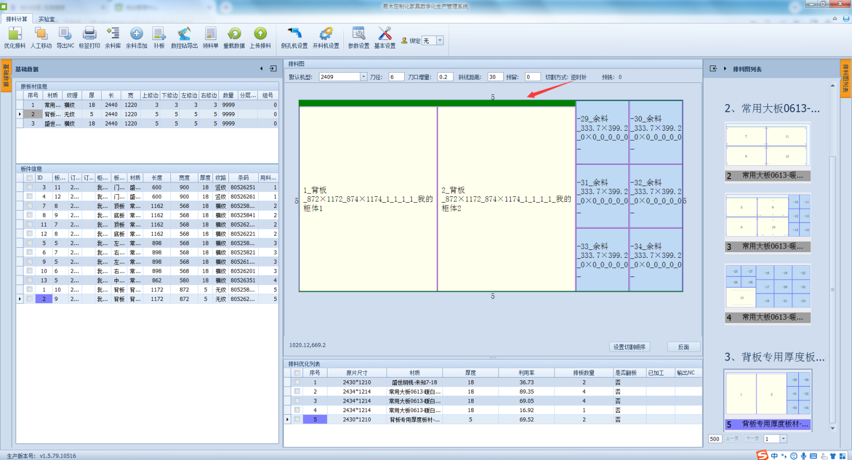
Task: Collapse the ribbon with the up chevron
Action: pos(835,19)
